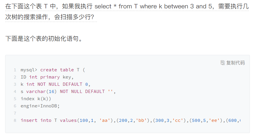Click the paragraph 下面是这个表的初始化语句
264x138 pixels.
(44, 38)
